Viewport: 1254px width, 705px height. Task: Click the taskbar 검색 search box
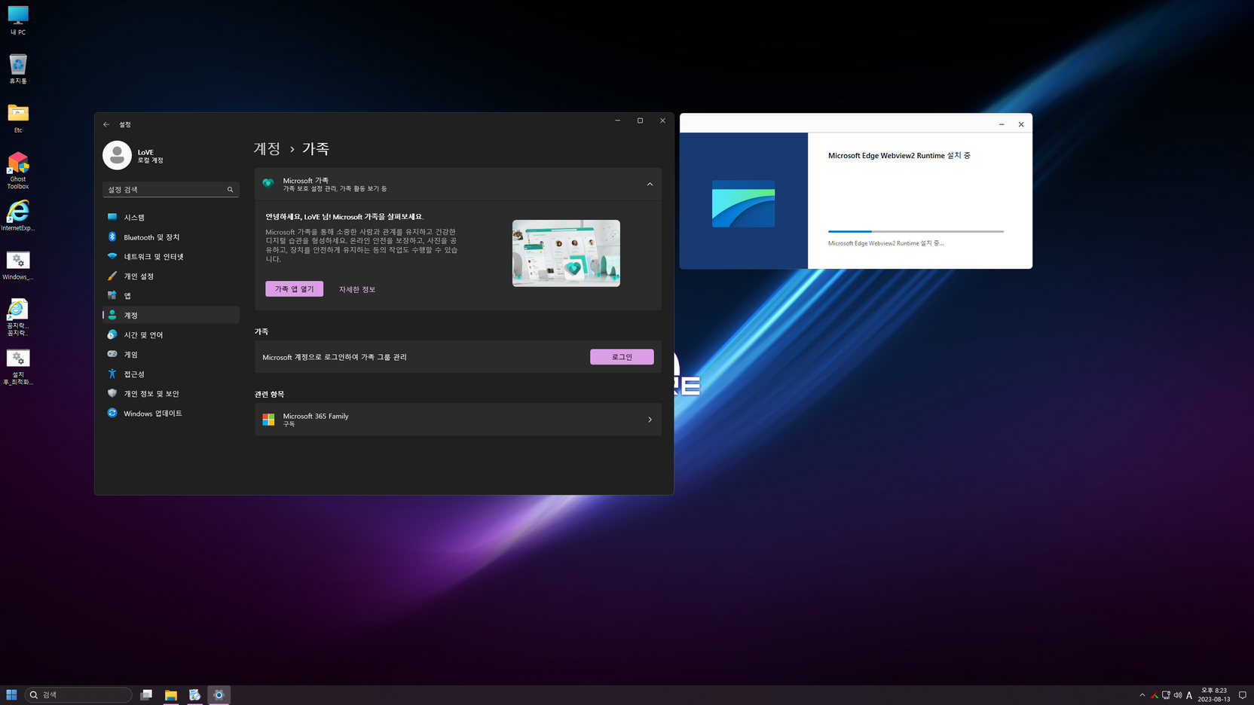click(x=78, y=694)
